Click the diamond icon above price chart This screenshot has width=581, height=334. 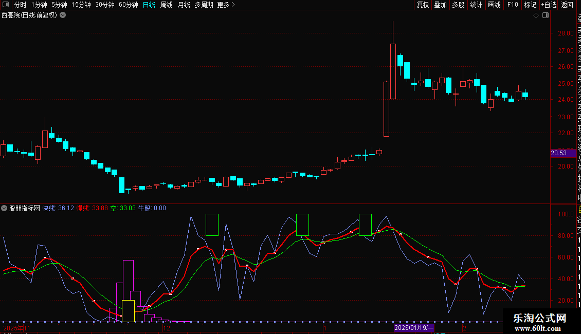pyautogui.click(x=536, y=15)
